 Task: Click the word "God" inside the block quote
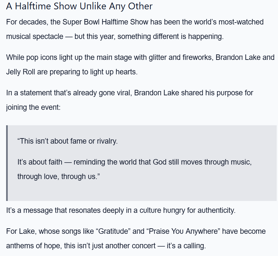(159, 162)
